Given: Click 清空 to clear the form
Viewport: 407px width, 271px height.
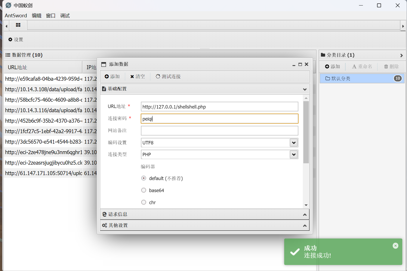Looking at the screenshot, I should 138,77.
